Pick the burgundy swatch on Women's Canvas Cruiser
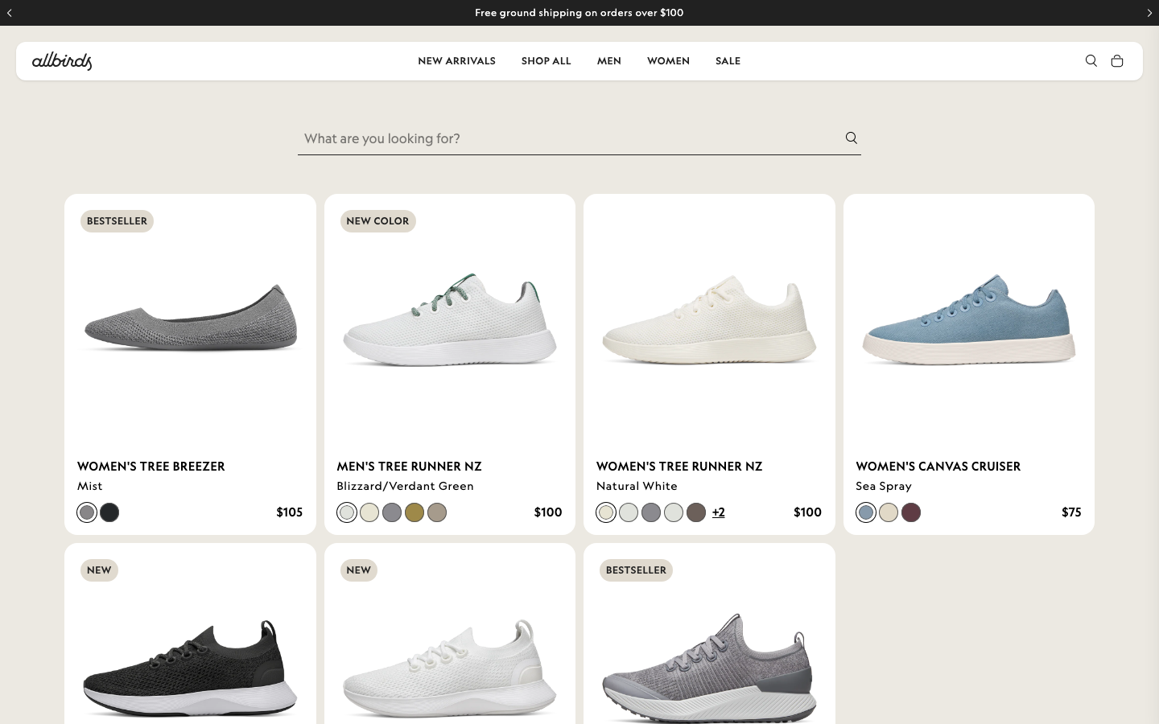 (x=911, y=512)
